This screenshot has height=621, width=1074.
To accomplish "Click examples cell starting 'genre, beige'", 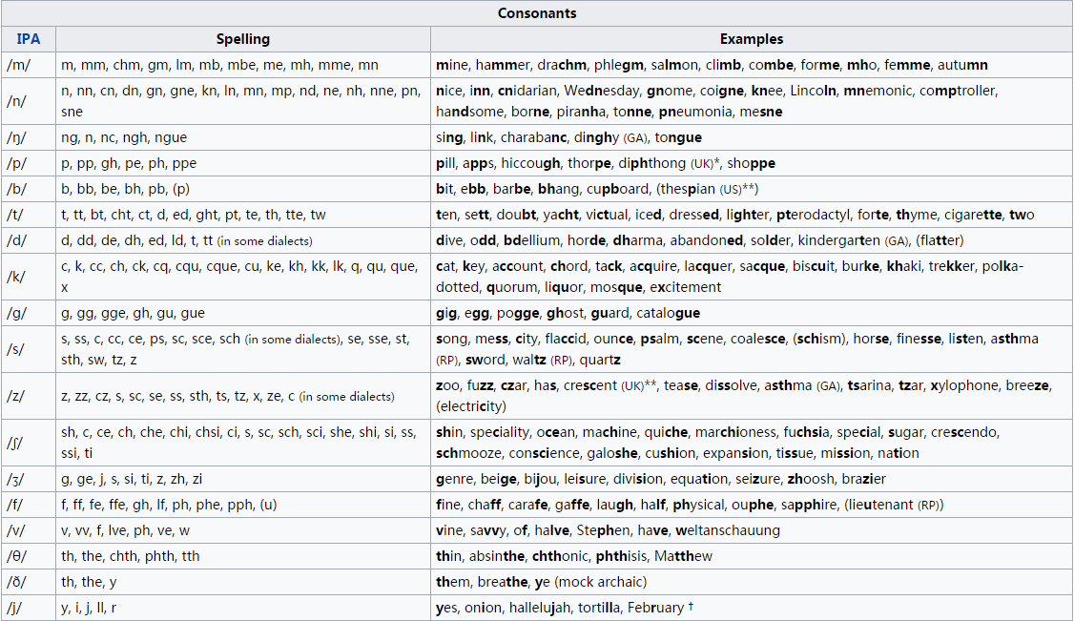I will [752, 479].
